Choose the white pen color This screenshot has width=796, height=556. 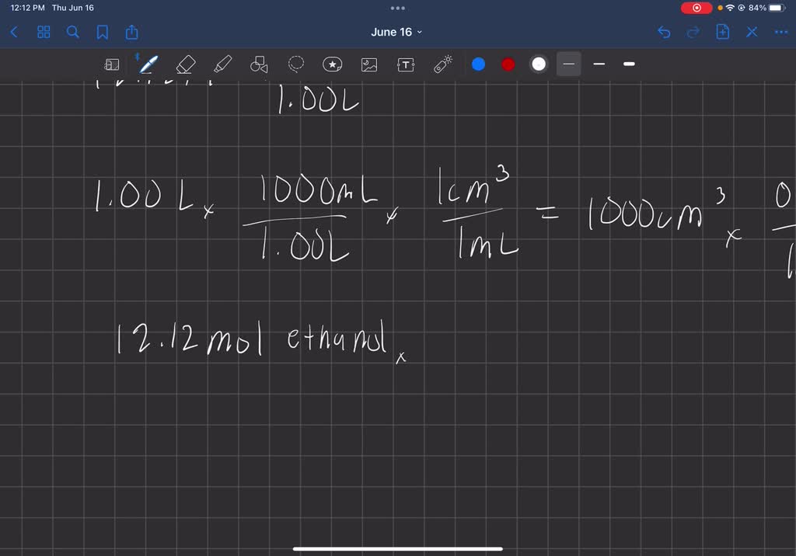point(539,64)
